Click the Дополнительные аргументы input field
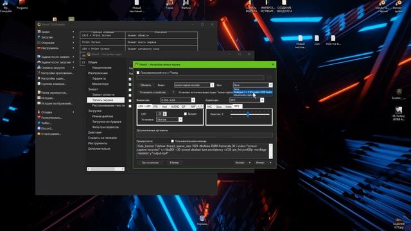Screen dimensions: 411x231 point(204,135)
